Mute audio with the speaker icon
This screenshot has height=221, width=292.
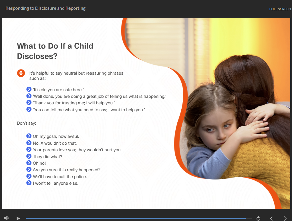(x=6, y=218)
